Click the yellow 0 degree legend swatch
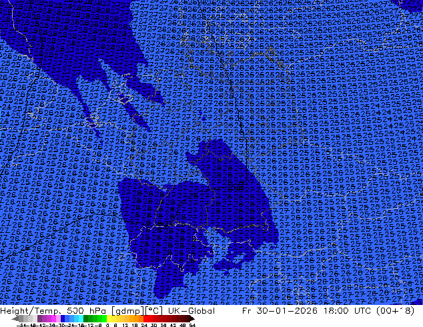 [109, 318]
